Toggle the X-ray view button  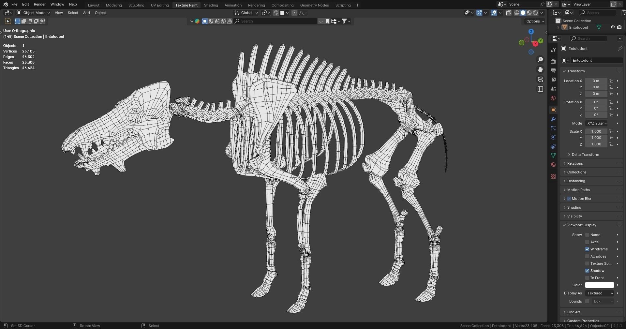pos(508,13)
